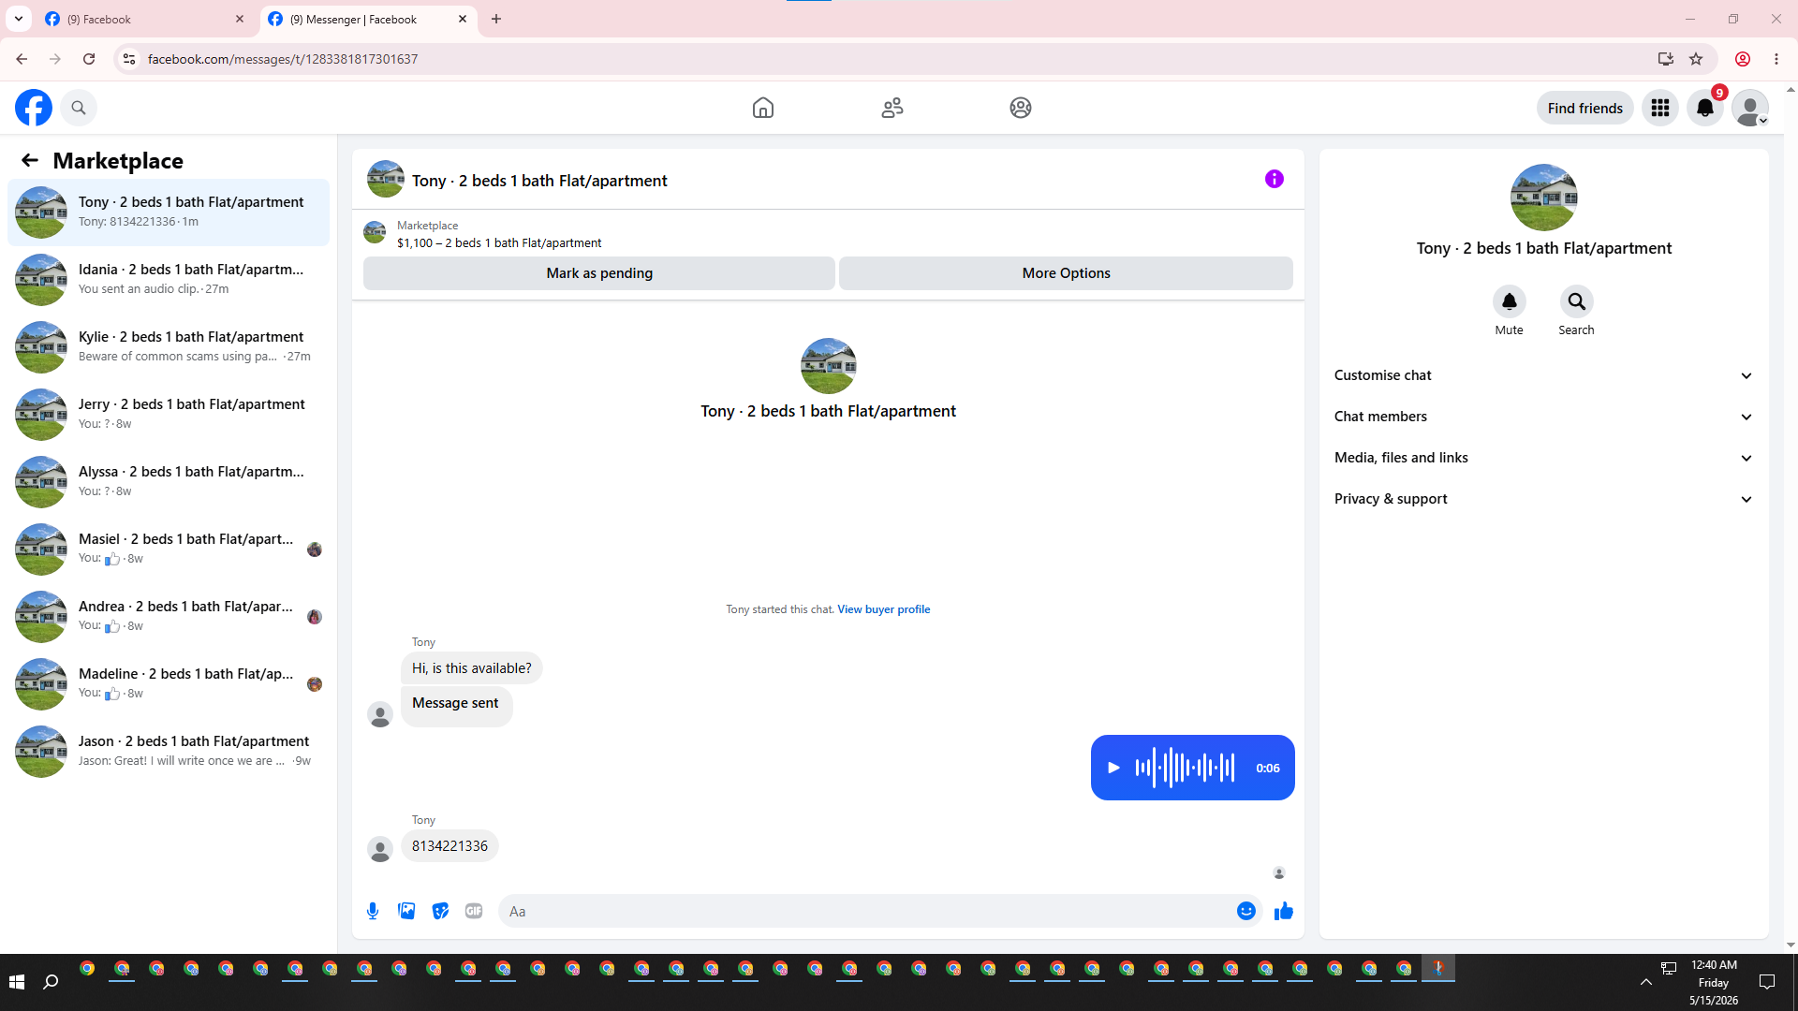Choose a GIF icon
The width and height of the screenshot is (1798, 1011).
(x=474, y=911)
